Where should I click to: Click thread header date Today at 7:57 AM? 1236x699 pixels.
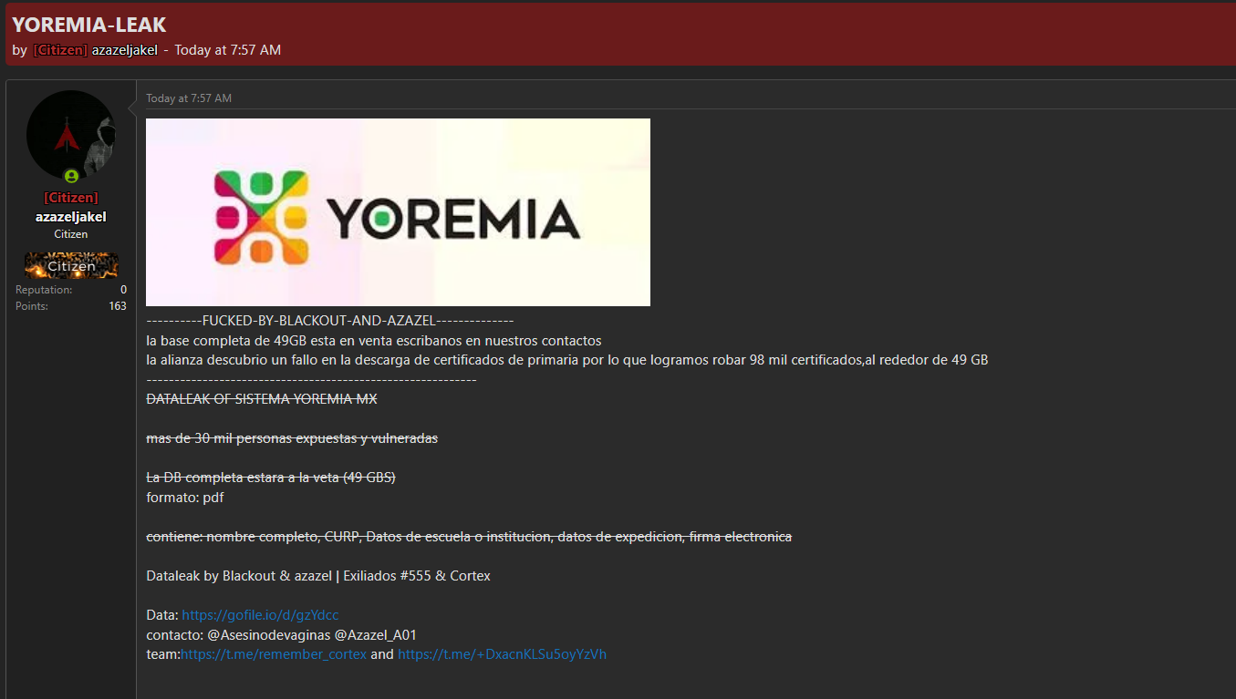[228, 50]
